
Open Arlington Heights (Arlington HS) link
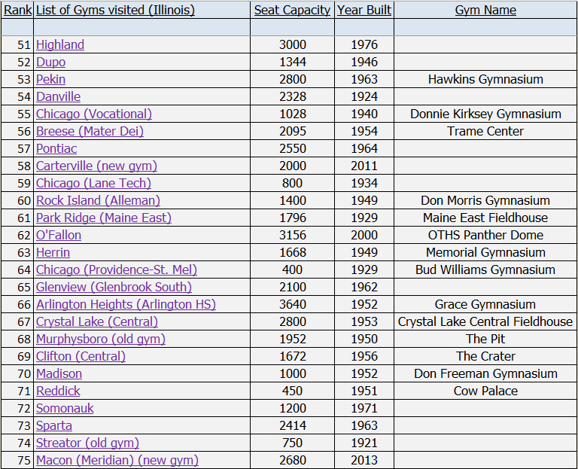point(126,305)
